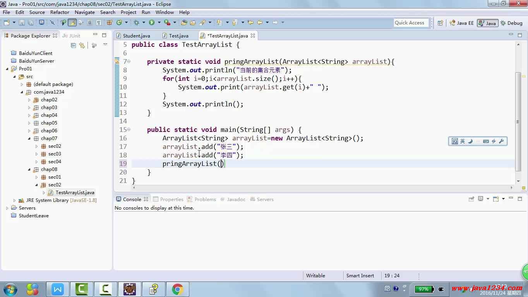Go to Previous Annotation arrow icon
Image resolution: width=528 pixels, height=297 pixels.
235,22
